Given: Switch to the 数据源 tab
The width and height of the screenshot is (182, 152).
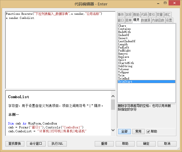Looking at the screenshot, I should pyautogui.click(x=146, y=20).
